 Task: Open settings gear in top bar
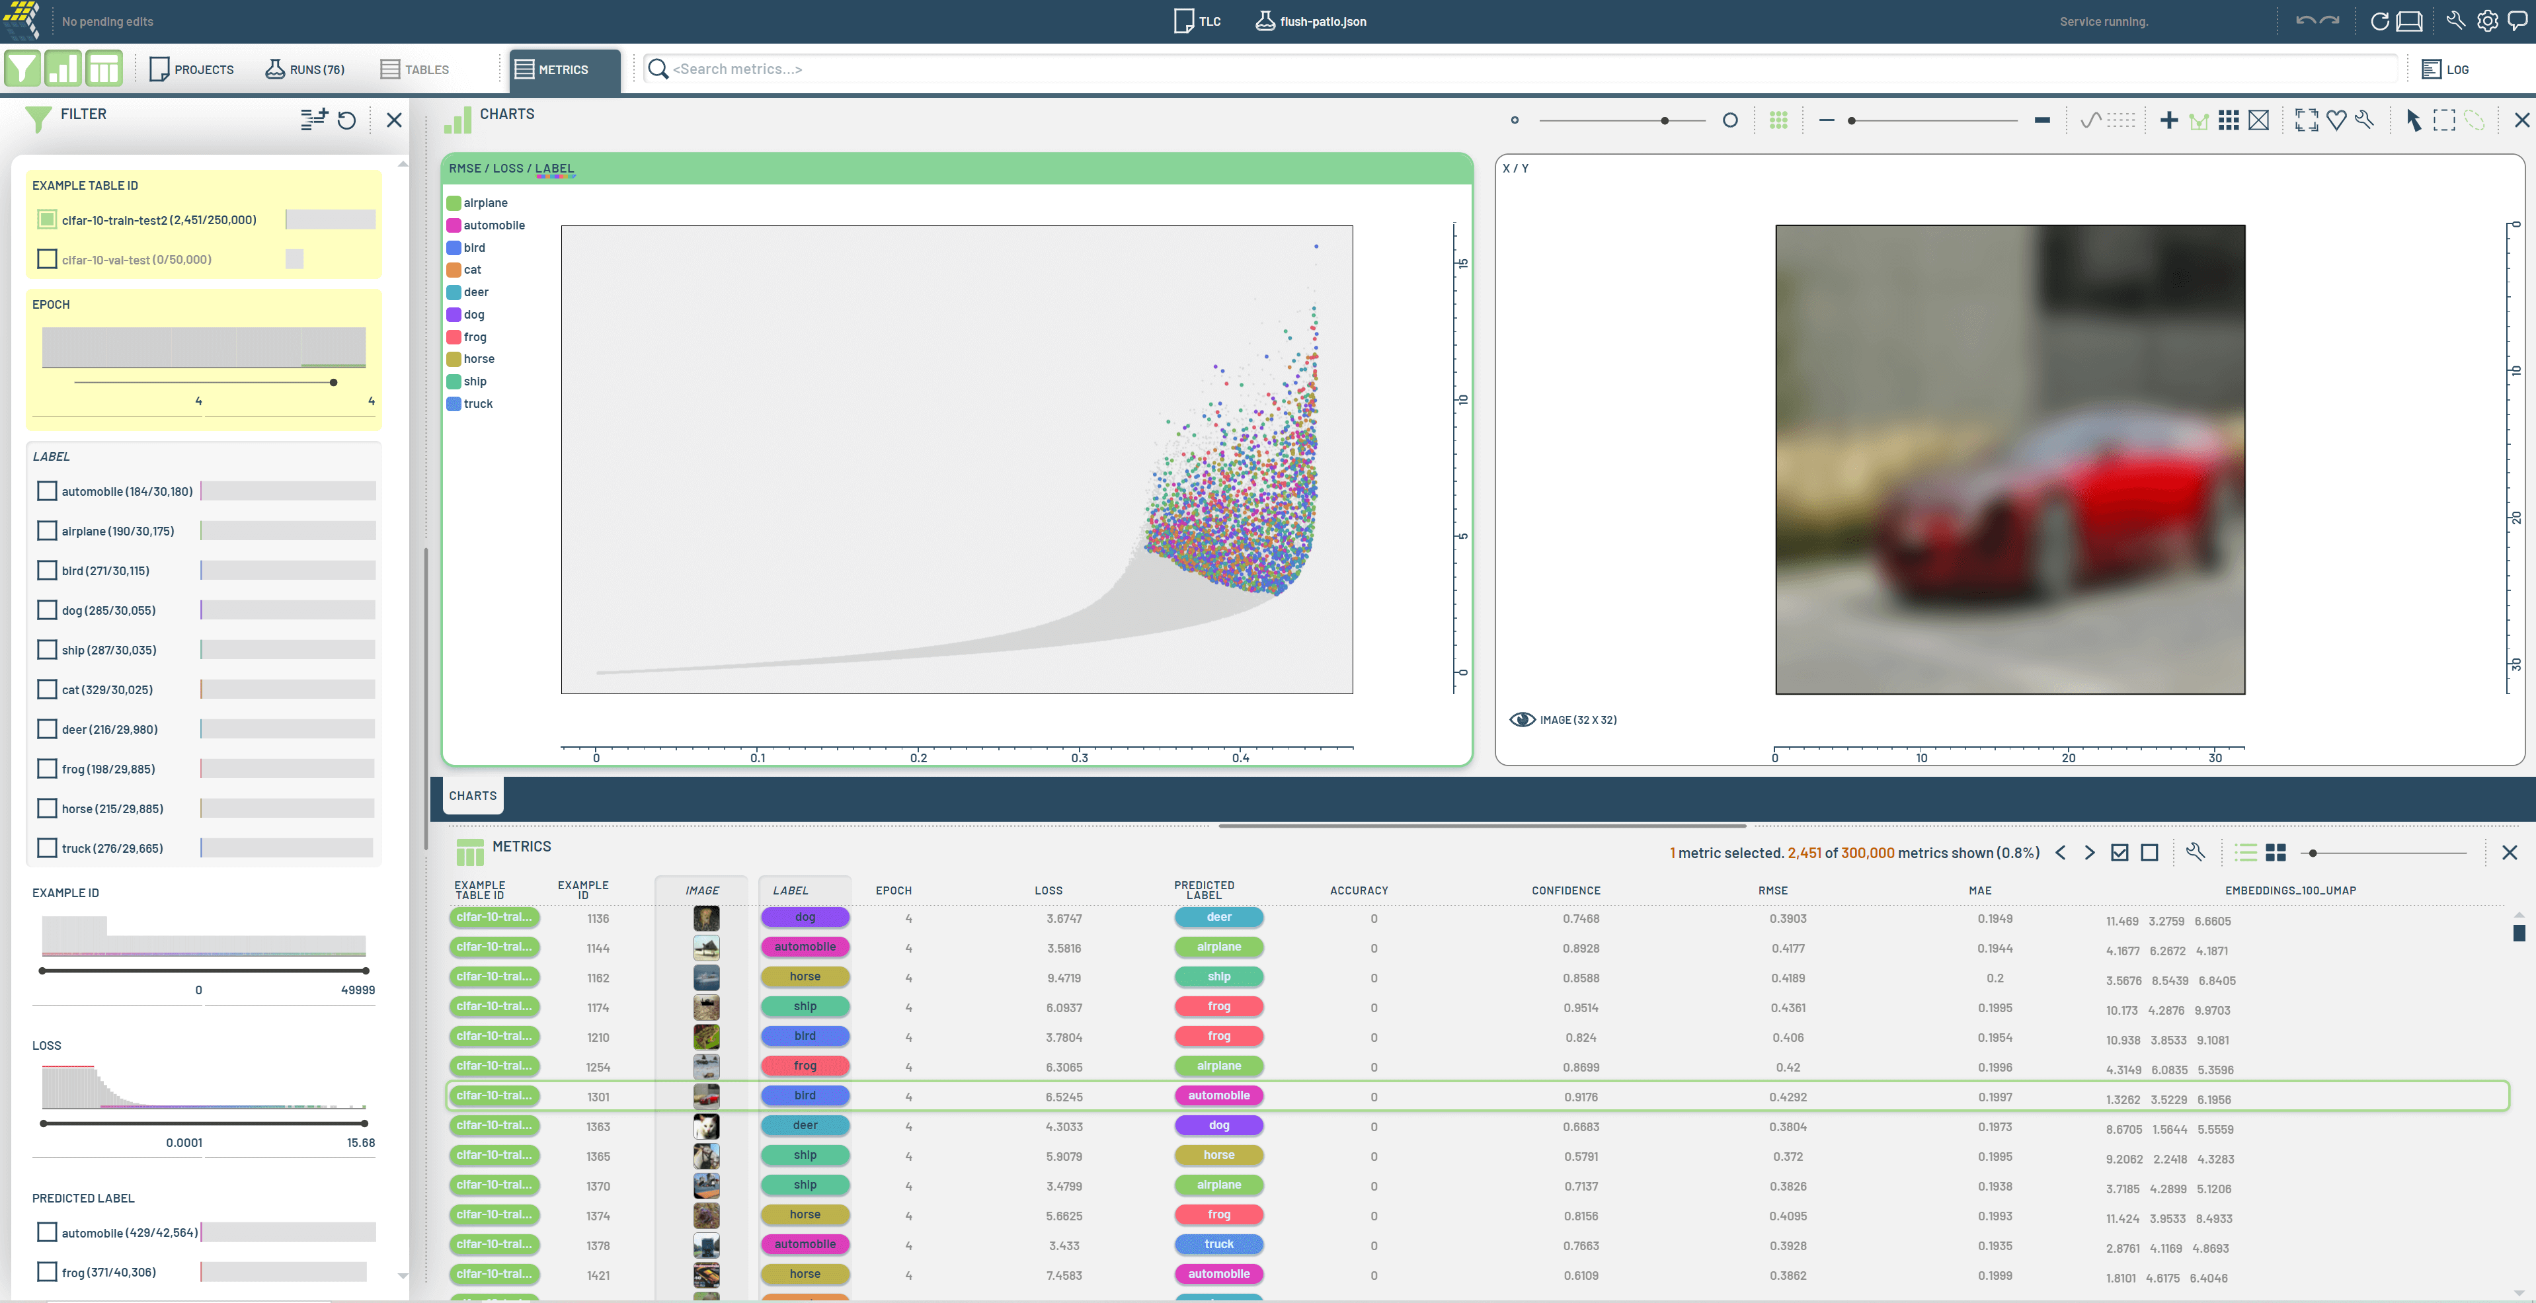[2488, 20]
